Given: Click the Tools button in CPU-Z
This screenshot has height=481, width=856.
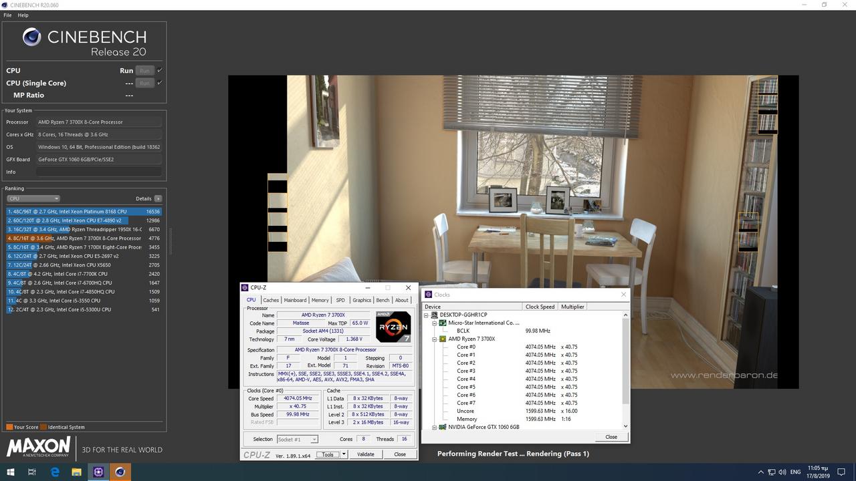Looking at the screenshot, I should 328,454.
